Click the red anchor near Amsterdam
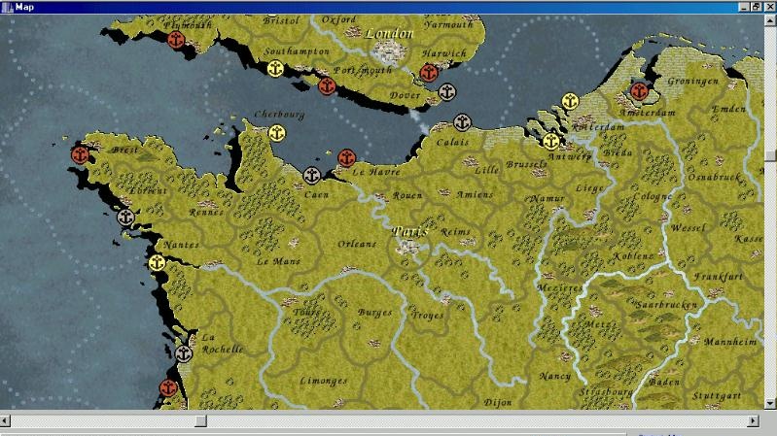Screen dimensions: 777x436 coord(639,91)
